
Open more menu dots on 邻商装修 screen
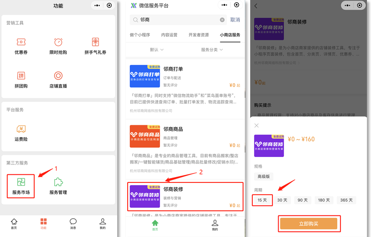pos(348,5)
